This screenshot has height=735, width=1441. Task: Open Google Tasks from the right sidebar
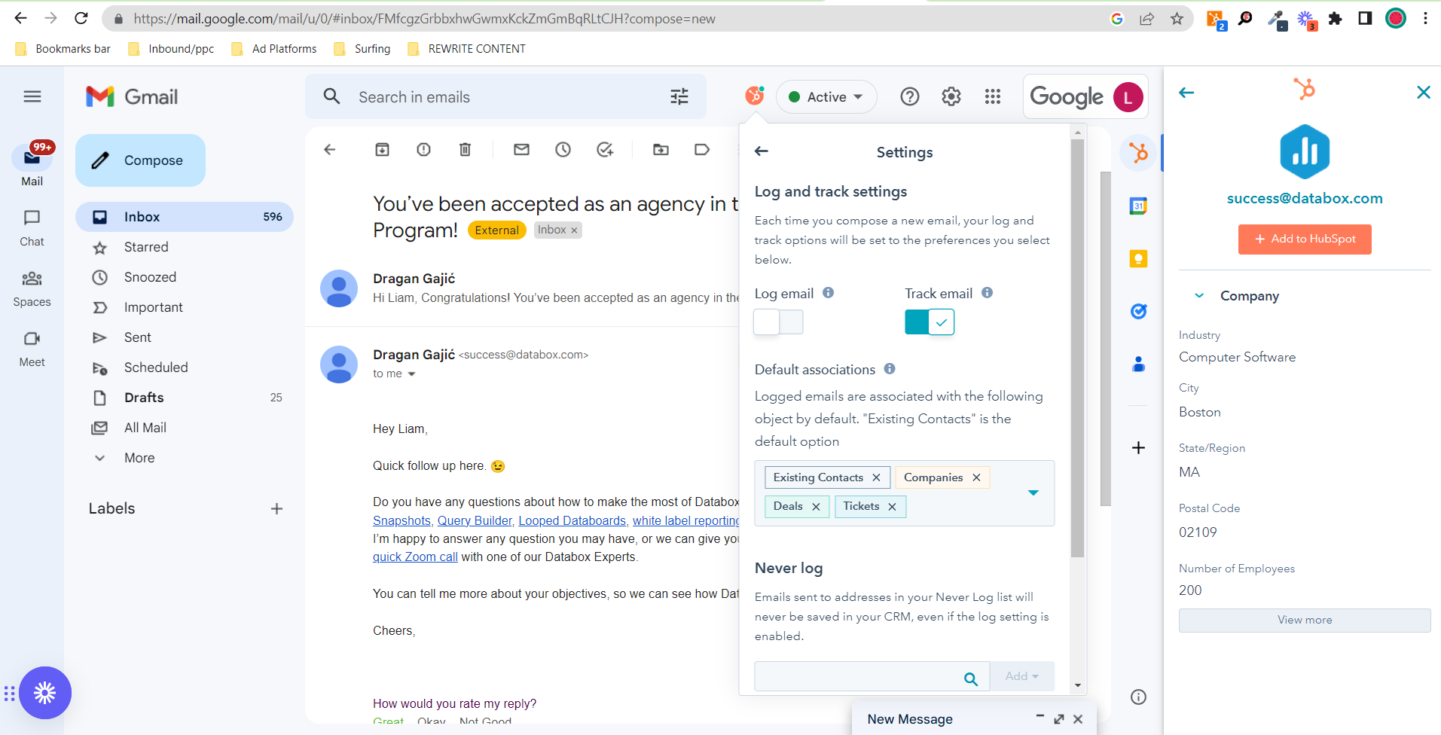(1138, 311)
